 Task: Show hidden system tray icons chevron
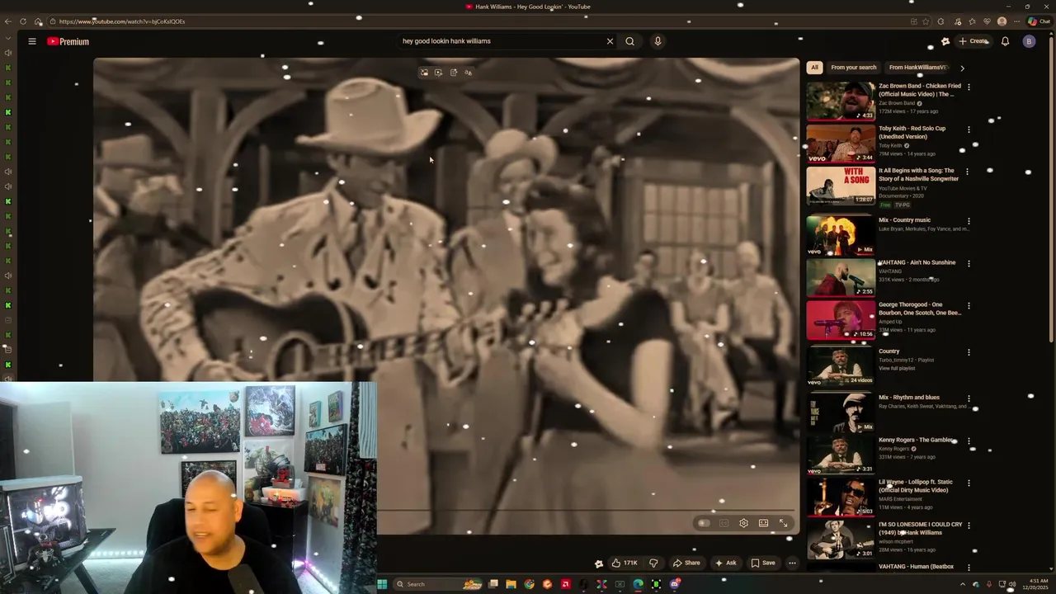[962, 584]
